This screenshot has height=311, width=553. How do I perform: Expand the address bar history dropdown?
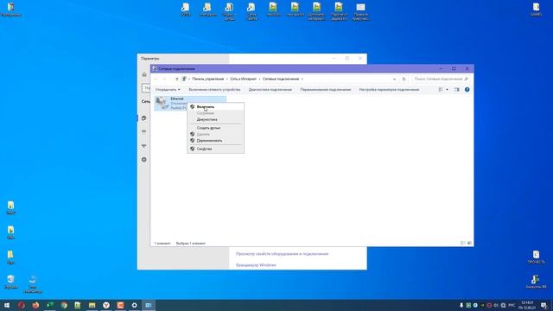pyautogui.click(x=394, y=79)
